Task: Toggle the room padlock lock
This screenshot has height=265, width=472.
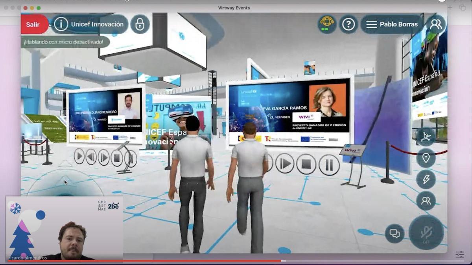Action: click(x=140, y=24)
